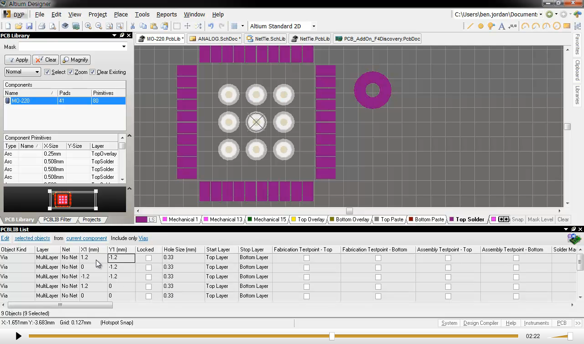Click the Undo arrow icon
584x344 pixels.
tap(210, 26)
